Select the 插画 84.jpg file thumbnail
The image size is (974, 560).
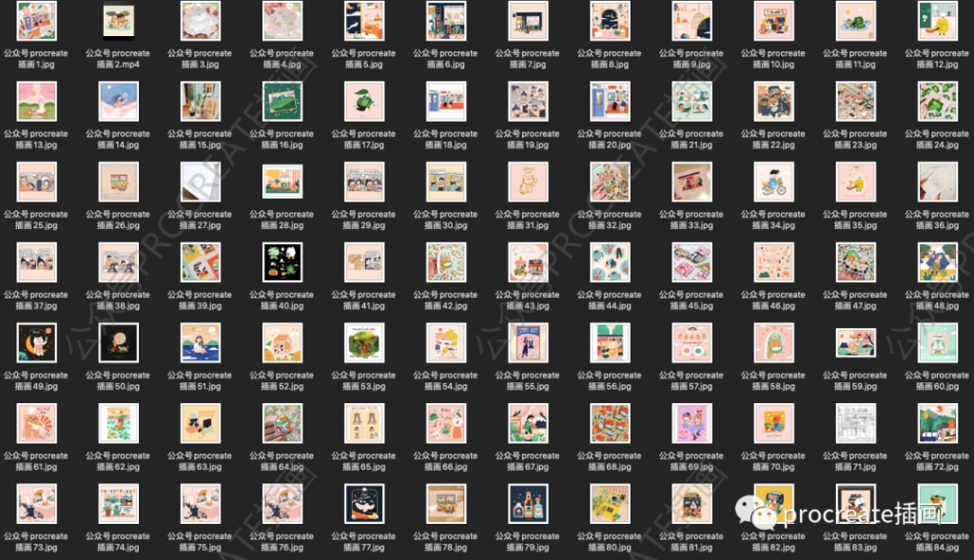pyautogui.click(x=937, y=504)
